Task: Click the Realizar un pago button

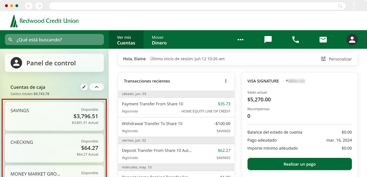Action: click(299, 164)
